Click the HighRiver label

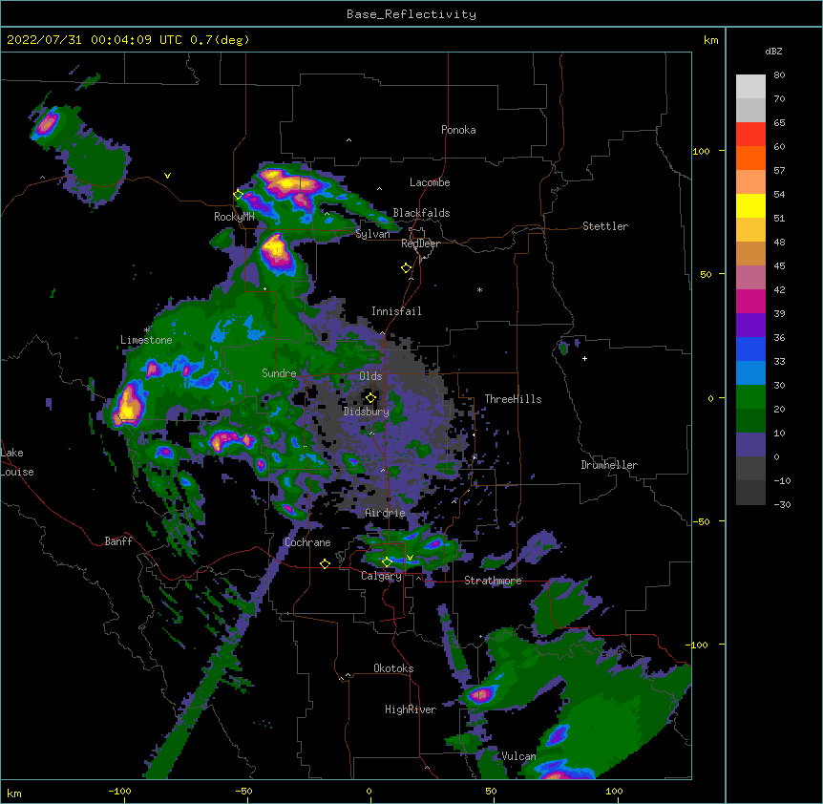click(411, 709)
